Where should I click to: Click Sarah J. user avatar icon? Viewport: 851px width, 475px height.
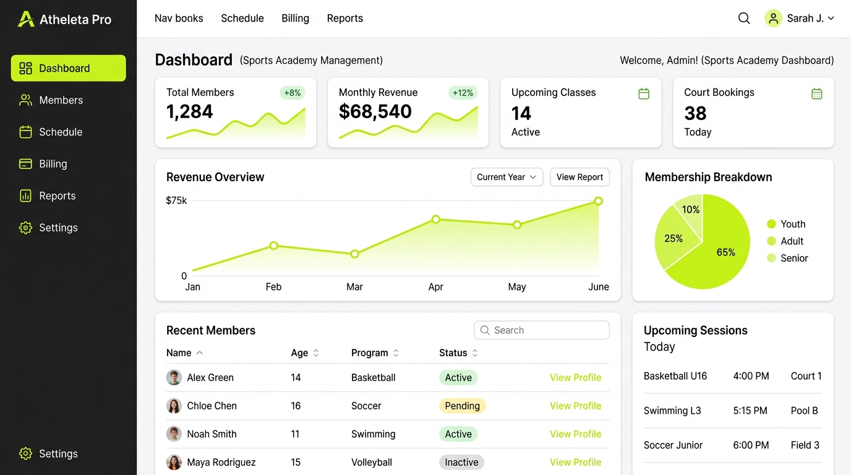point(773,19)
